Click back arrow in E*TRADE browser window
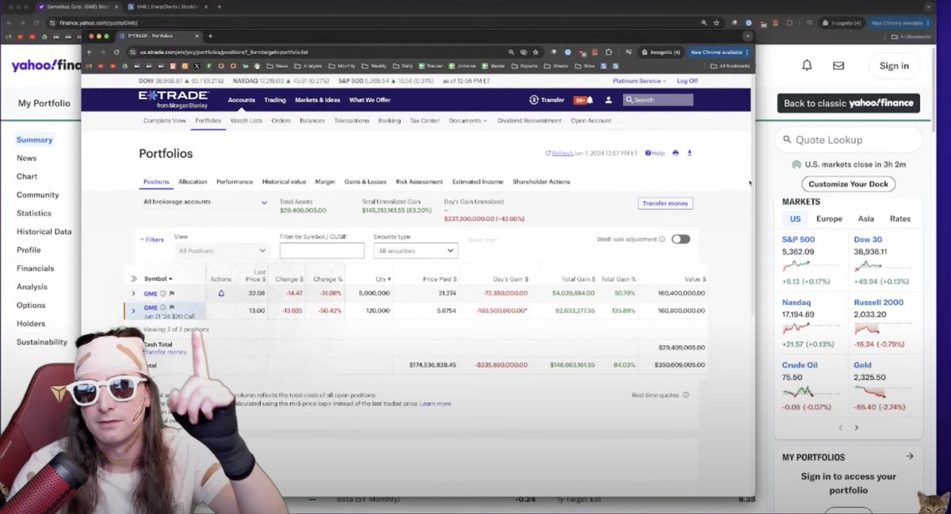The width and height of the screenshot is (951, 514). pos(90,52)
